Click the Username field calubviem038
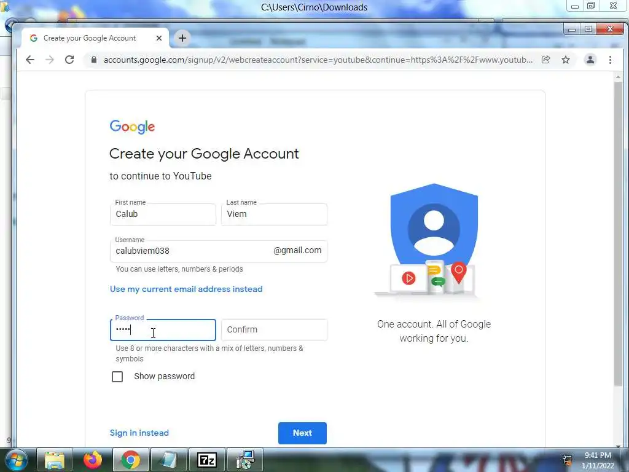 (x=219, y=251)
